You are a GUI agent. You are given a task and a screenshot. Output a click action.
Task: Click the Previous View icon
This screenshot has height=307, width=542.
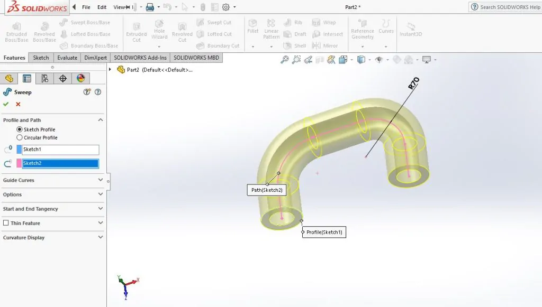pyautogui.click(x=308, y=60)
